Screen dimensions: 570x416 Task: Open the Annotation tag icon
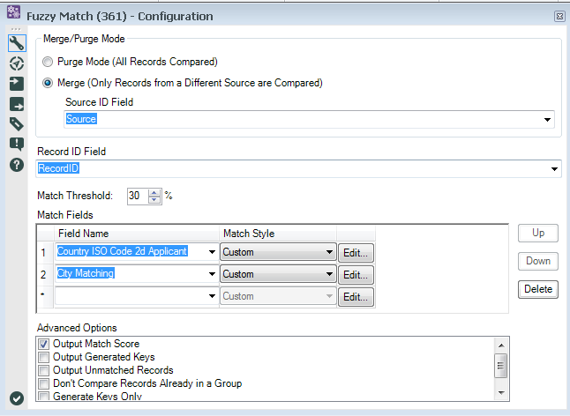(x=16, y=123)
